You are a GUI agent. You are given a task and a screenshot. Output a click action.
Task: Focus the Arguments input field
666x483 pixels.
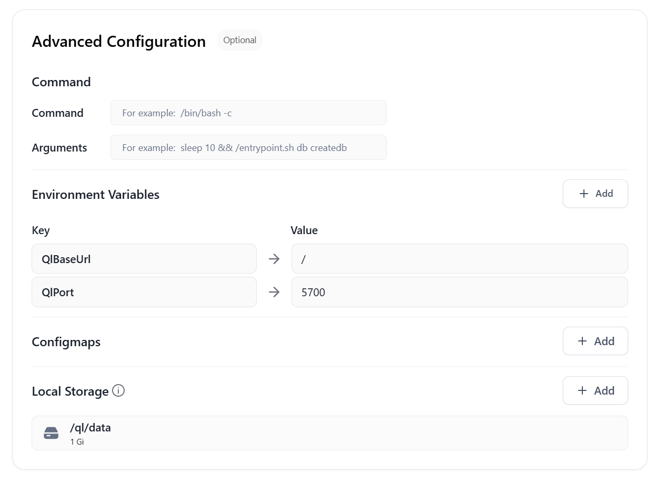[248, 147]
